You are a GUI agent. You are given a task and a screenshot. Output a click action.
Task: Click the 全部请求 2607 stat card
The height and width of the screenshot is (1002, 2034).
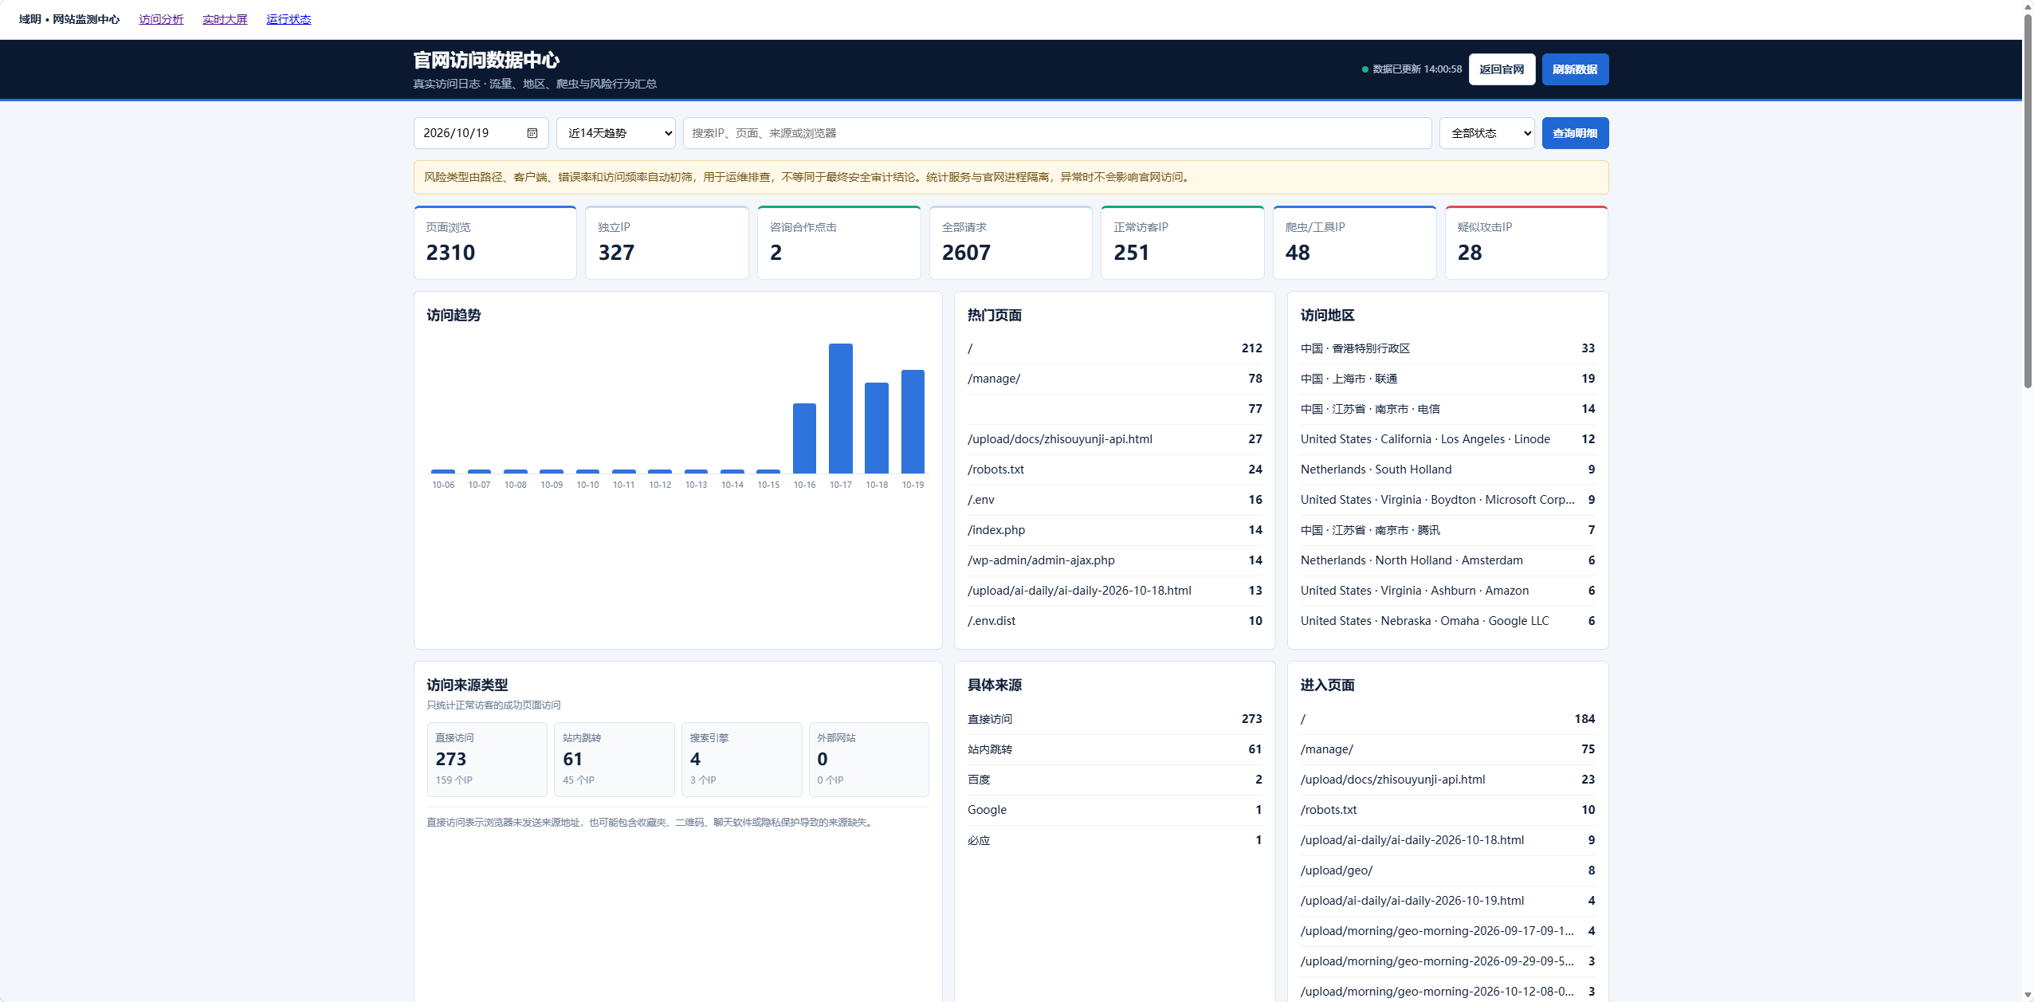(x=1011, y=242)
